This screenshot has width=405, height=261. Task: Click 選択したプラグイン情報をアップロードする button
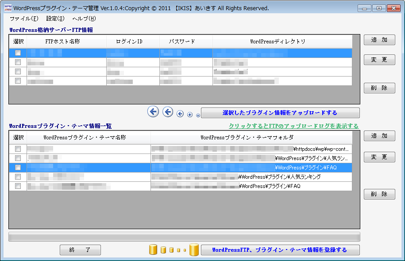(280, 113)
